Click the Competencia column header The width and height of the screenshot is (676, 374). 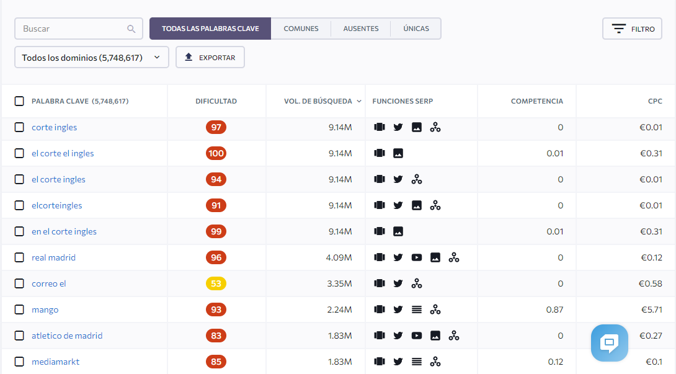pyautogui.click(x=536, y=101)
